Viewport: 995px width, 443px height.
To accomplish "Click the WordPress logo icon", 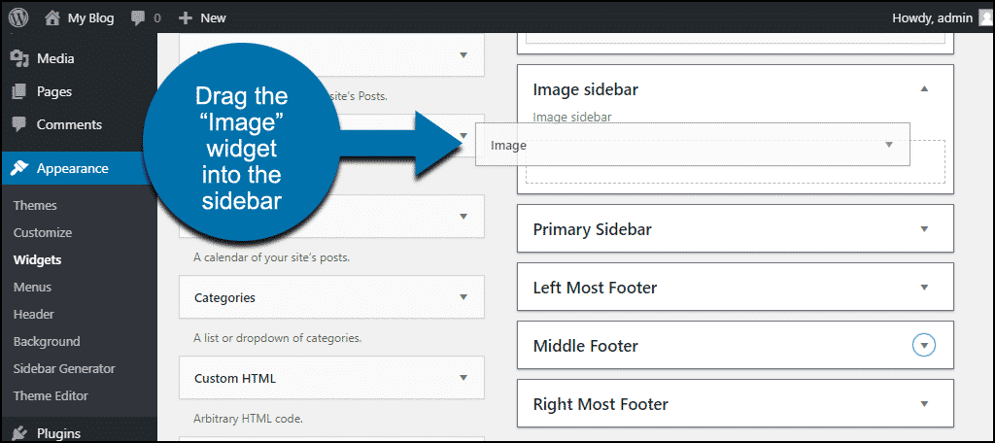I will pos(18,17).
